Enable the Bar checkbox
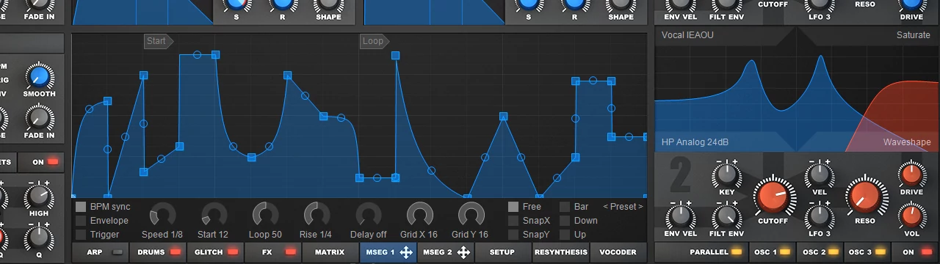 click(565, 207)
